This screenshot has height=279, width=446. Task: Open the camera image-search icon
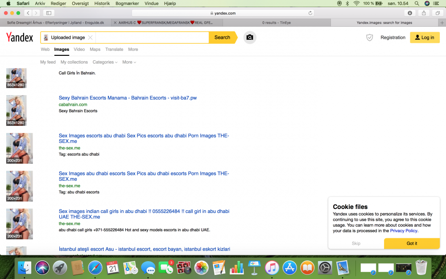(250, 37)
